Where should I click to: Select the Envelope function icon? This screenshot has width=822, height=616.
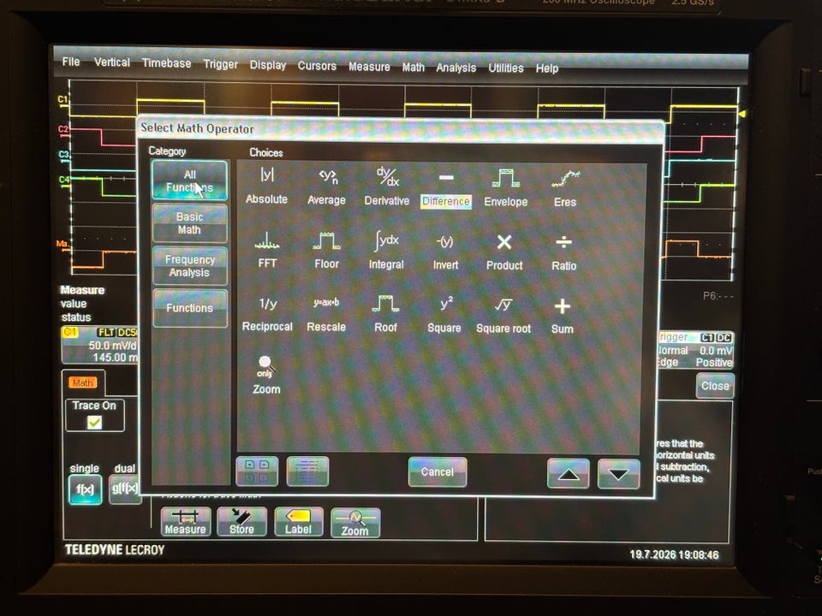tap(506, 187)
